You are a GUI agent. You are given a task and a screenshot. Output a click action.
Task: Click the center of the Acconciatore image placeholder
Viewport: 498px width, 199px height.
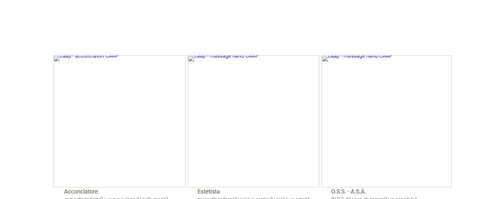(120, 121)
